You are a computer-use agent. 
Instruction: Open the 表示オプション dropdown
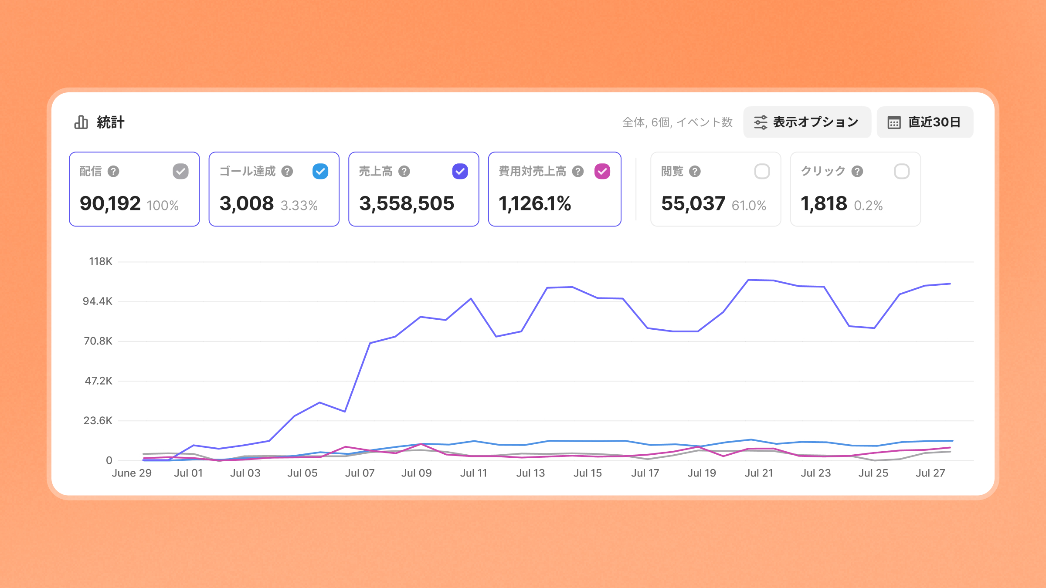point(807,122)
